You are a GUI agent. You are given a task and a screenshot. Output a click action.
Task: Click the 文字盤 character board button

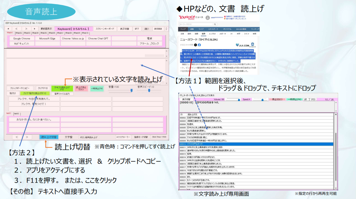click(68, 137)
